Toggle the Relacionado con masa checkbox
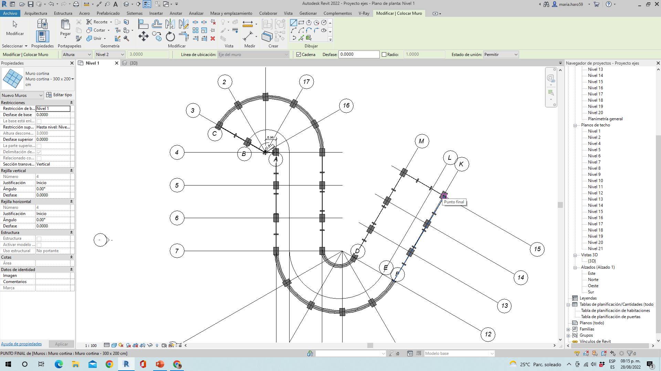The width and height of the screenshot is (661, 371). coord(39,158)
